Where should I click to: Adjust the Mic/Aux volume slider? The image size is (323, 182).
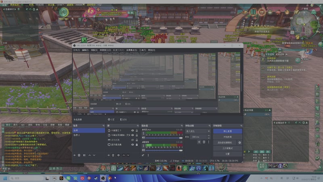click(x=164, y=138)
